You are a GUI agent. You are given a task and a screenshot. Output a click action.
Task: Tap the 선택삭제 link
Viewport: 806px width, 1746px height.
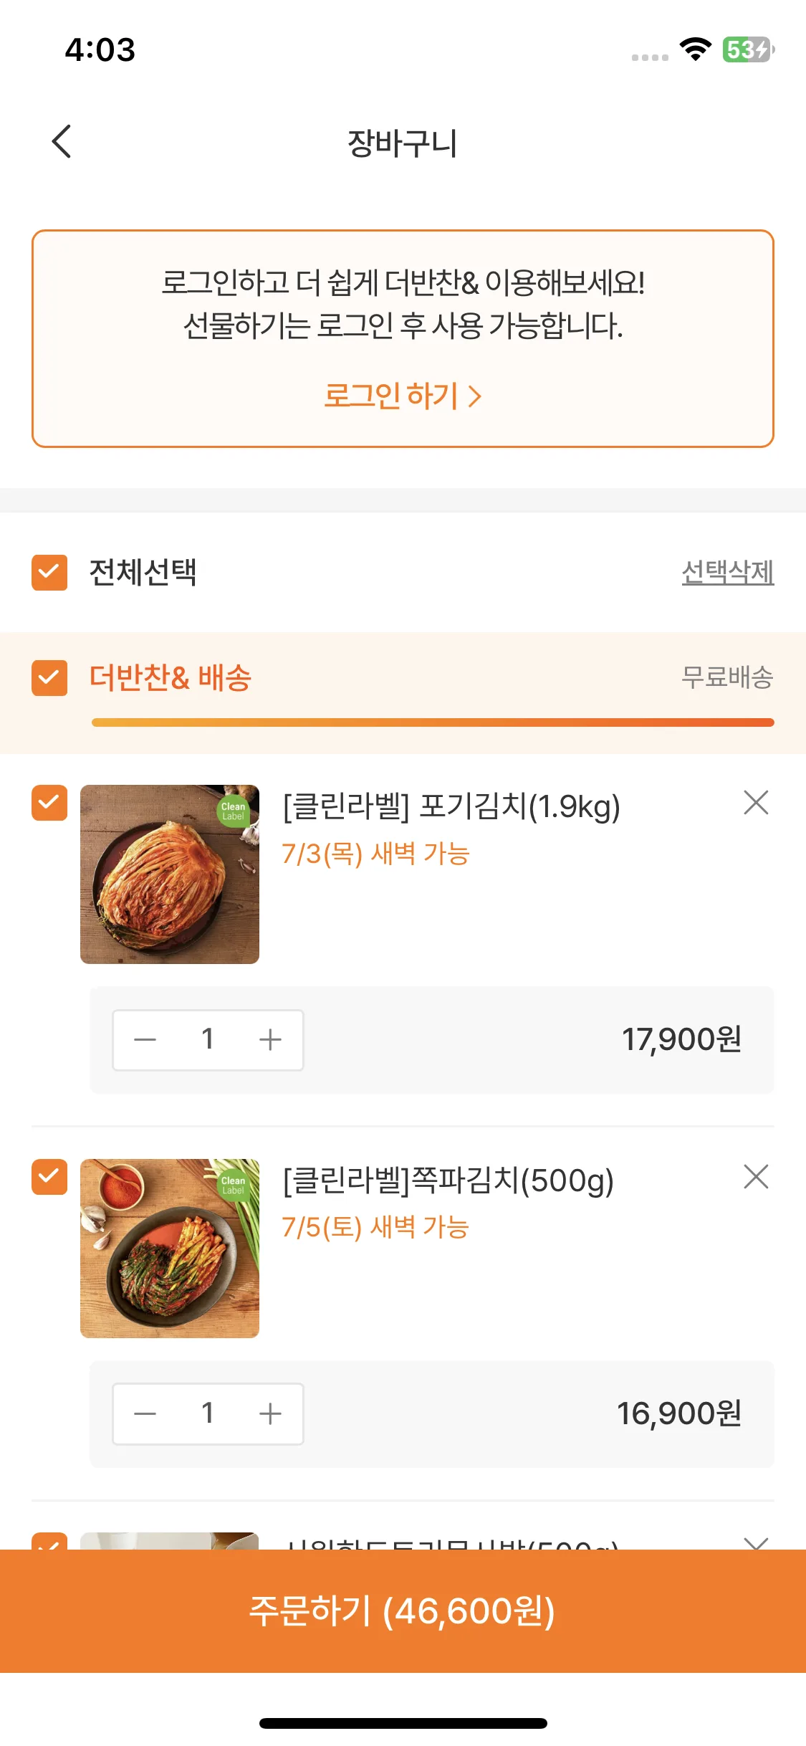tap(727, 572)
